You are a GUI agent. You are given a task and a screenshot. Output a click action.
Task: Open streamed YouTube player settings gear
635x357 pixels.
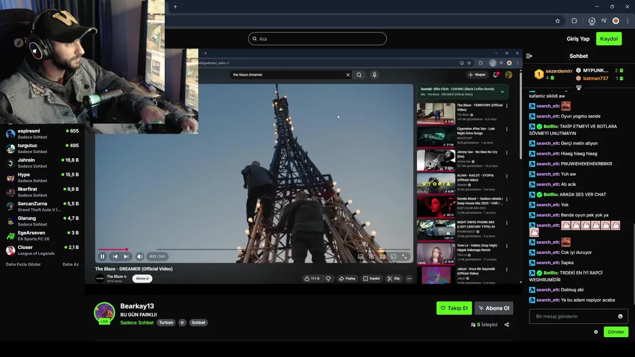(x=372, y=256)
